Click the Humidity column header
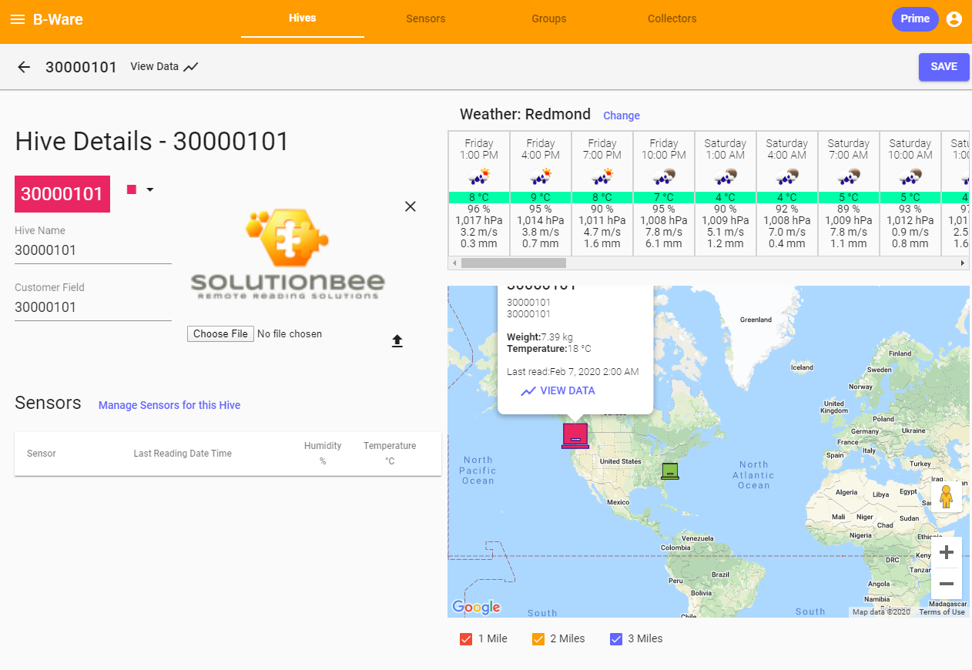Screen dimensions: 972x670 (323, 454)
